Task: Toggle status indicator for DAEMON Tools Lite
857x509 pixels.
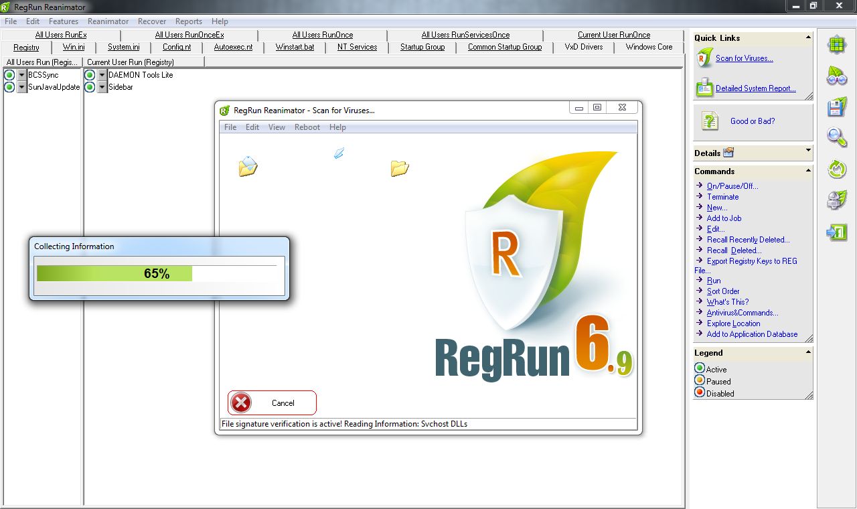Action: coord(90,75)
